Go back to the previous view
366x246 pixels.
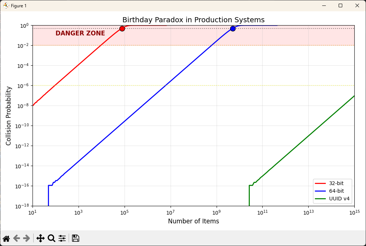click(16, 238)
